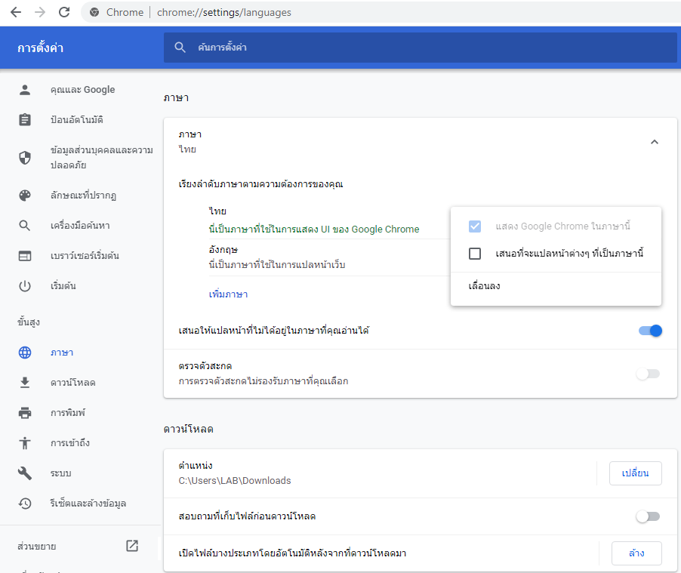Click the search magnifier icon in settings bar

pos(180,48)
